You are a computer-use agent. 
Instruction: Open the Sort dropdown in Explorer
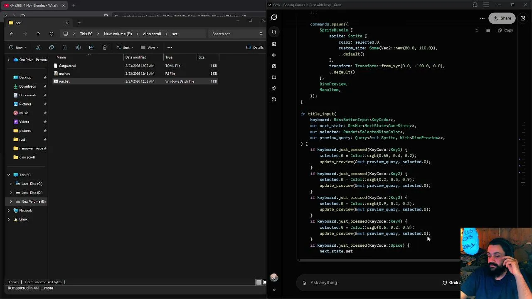click(125, 48)
